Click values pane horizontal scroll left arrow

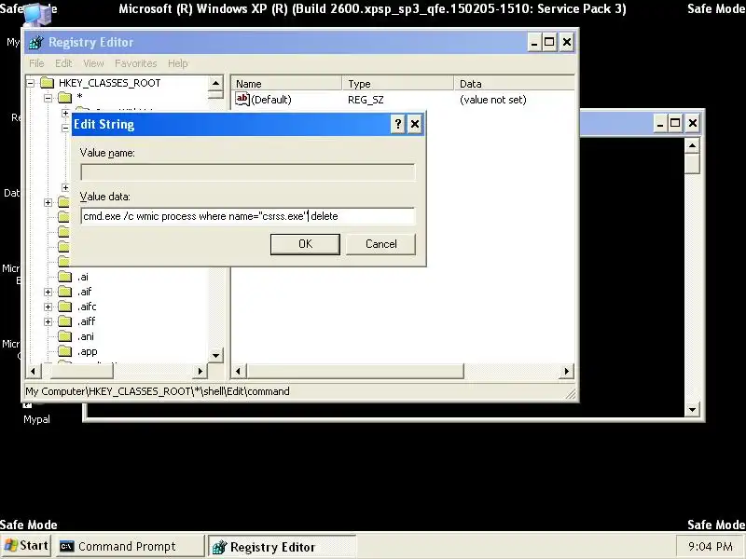point(239,371)
